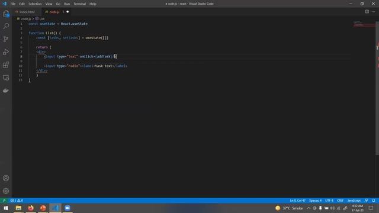Image resolution: width=379 pixels, height=213 pixels.
Task: Open the Run and Debug view
Action: tap(6, 52)
